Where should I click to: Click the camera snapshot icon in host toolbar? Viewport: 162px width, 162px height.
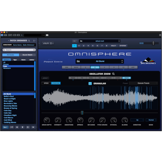point(47,35)
